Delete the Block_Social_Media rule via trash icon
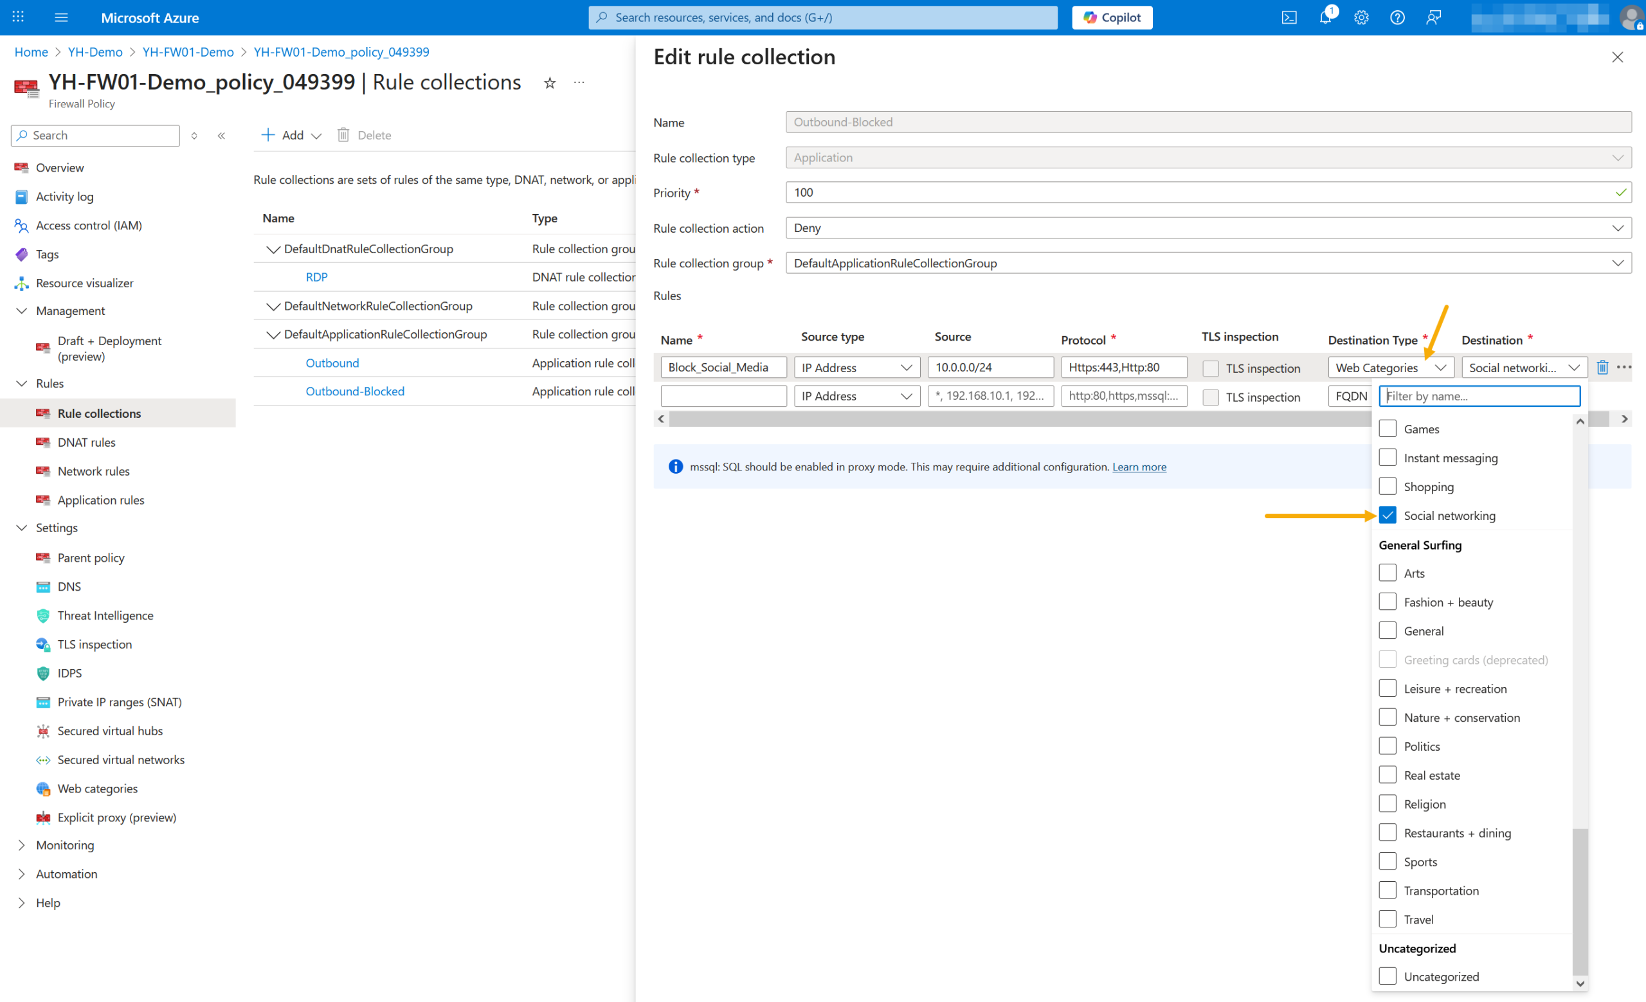Image resolution: width=1646 pixels, height=1002 pixels. 1602,367
